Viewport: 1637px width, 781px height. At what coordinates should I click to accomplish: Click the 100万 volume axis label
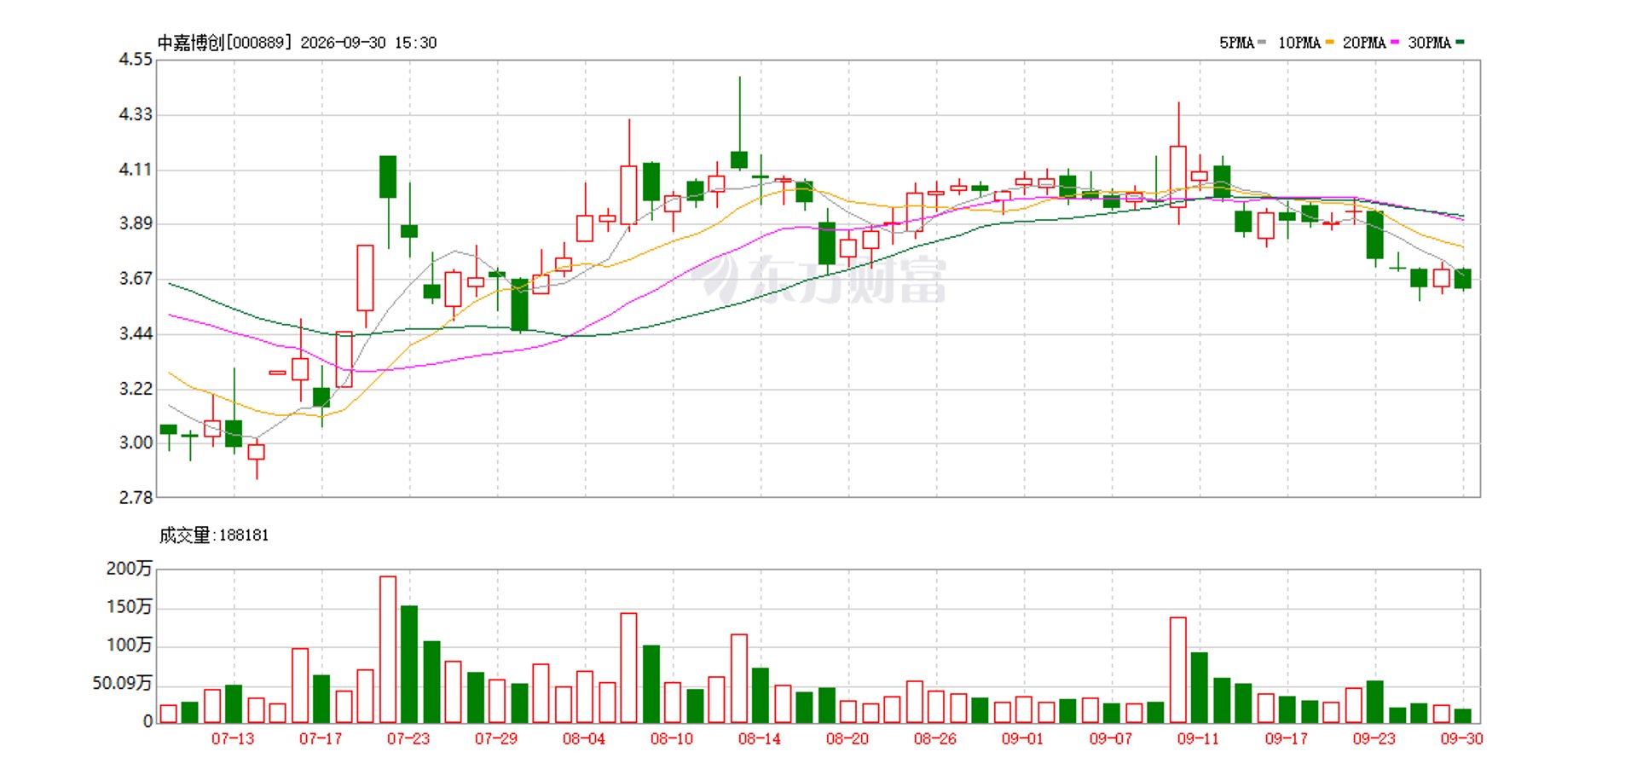130,645
